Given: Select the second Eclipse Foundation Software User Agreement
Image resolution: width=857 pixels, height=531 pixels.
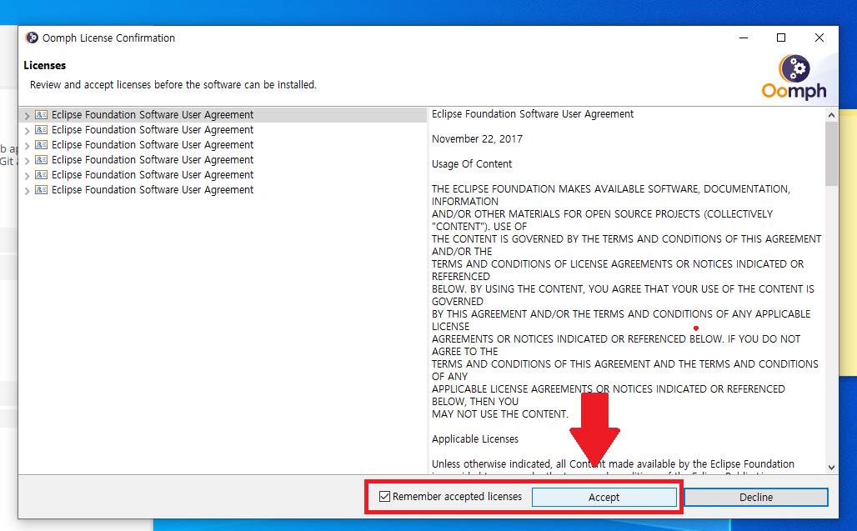Looking at the screenshot, I should pos(153,129).
